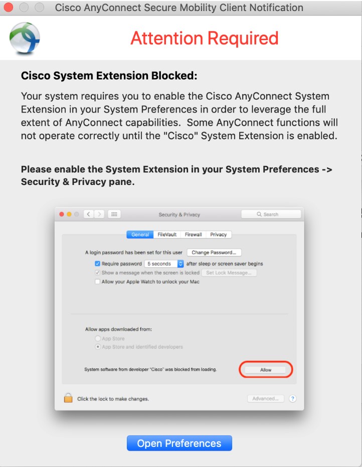This screenshot has width=362, height=467.
Task: Click the forward arrow in Security & Privacy
Action: 99,214
